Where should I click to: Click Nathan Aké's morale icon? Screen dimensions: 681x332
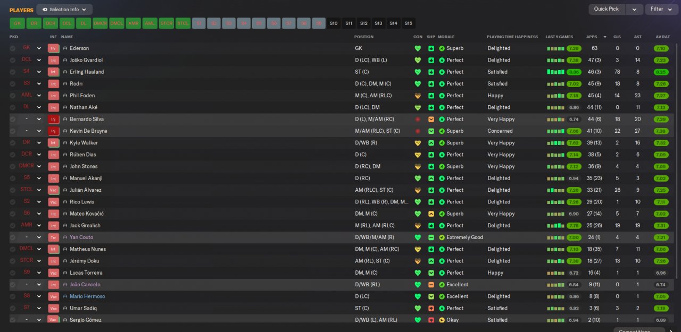point(442,107)
